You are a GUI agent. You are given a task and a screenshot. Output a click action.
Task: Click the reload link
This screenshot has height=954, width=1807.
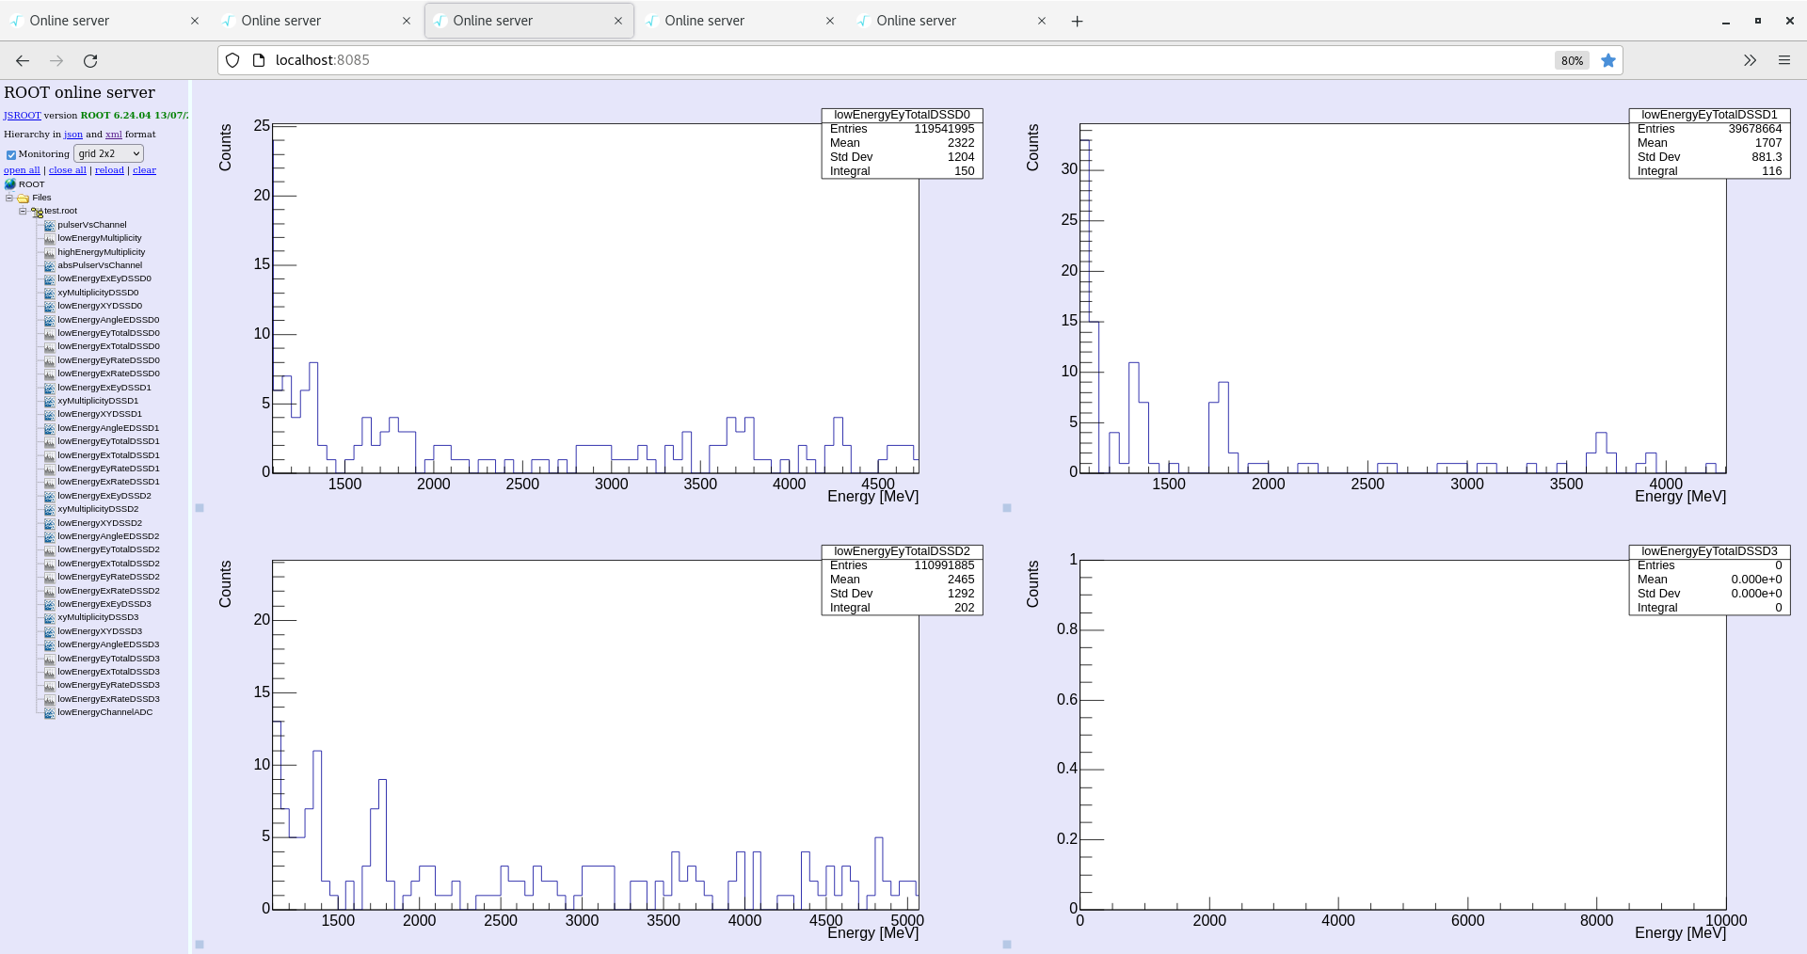[109, 169]
